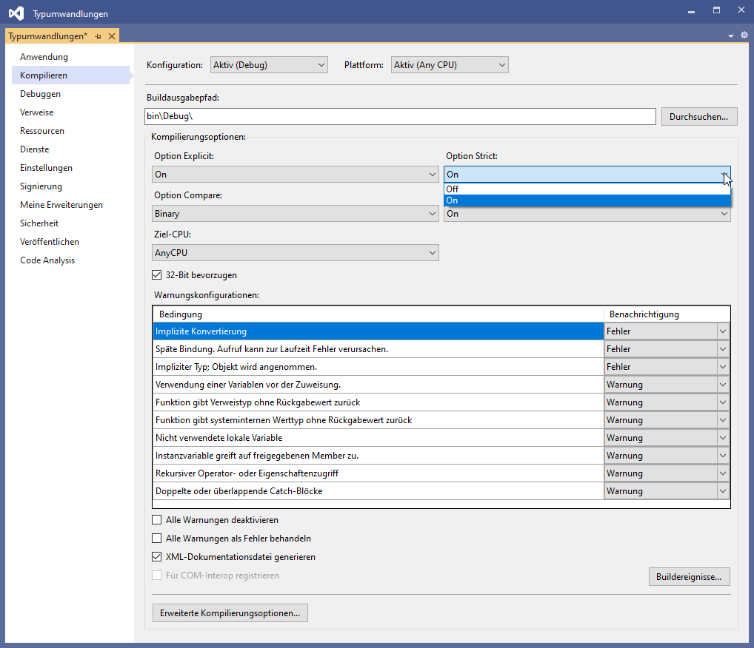Click the Visual Studio logo icon
The width and height of the screenshot is (754, 648).
[16, 13]
